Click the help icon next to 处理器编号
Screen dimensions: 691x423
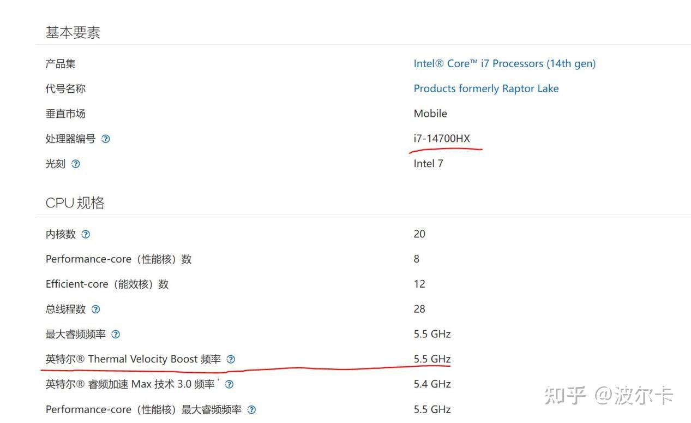tap(105, 139)
